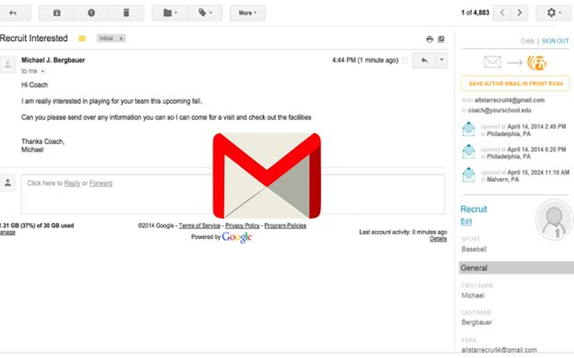Screen dimensions: 574x358
Task: Click the last name value Bergbauer in panel
Action: coord(476,322)
